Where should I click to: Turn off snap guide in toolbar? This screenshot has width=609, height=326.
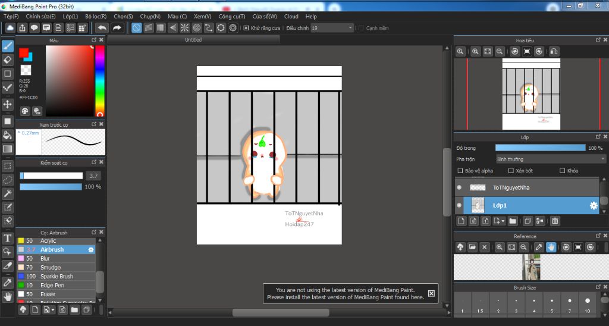tap(136, 27)
